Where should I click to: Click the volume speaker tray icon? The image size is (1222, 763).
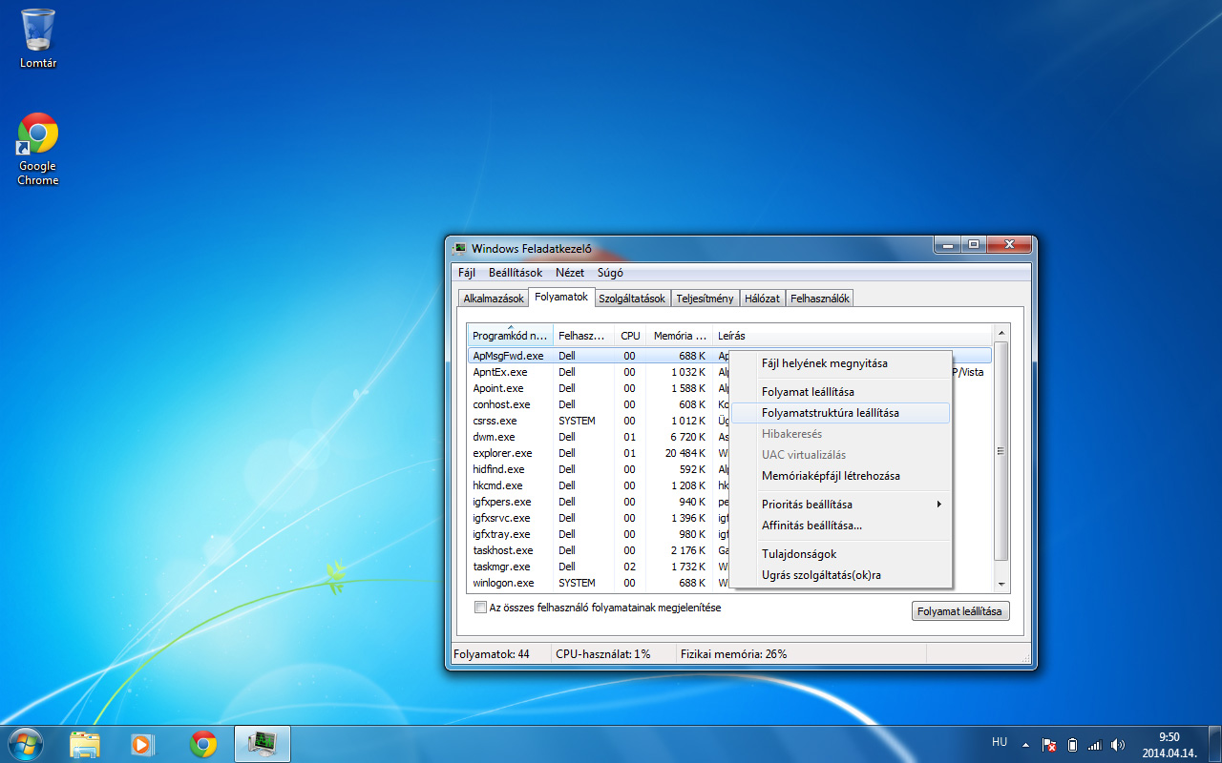[1118, 745]
